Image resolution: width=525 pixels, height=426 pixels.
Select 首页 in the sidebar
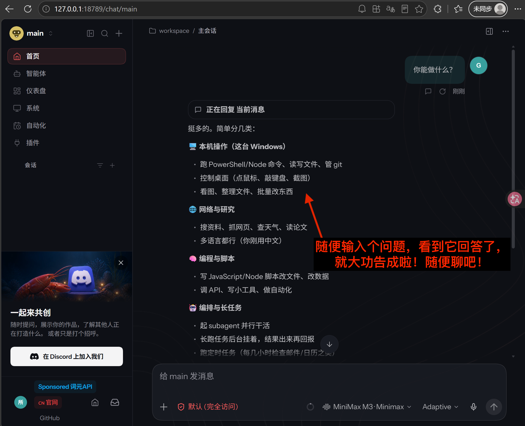(x=67, y=56)
